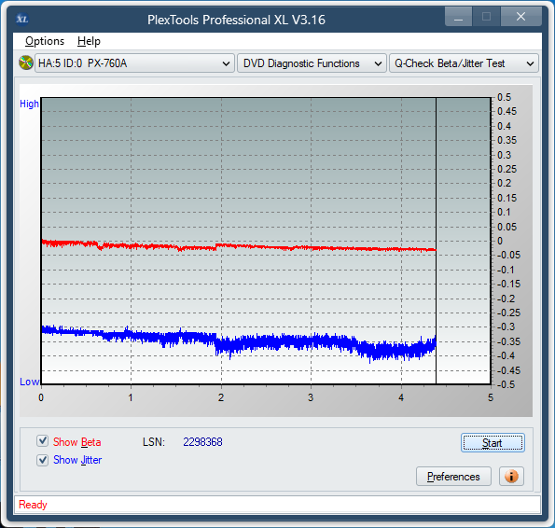Click the disc drive icon beside the drive selector

point(26,63)
